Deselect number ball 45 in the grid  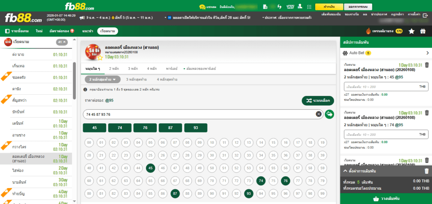pos(150,168)
